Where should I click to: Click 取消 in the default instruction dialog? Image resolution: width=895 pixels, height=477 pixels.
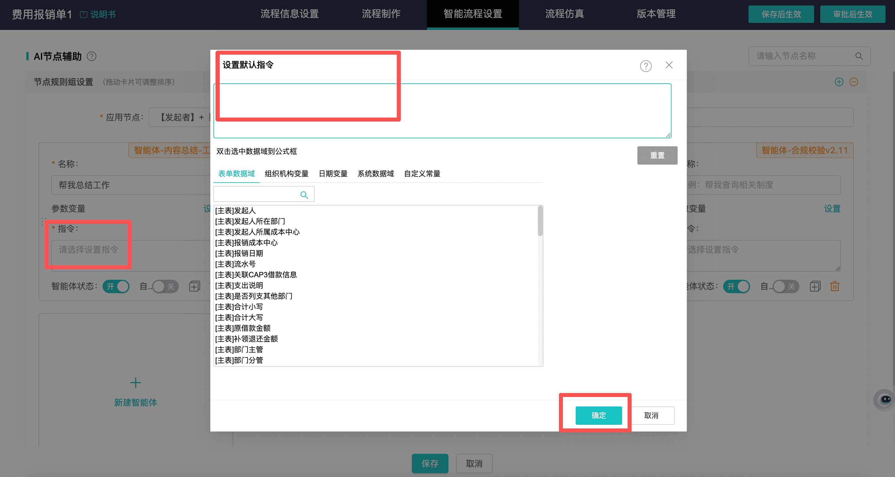[x=651, y=415]
